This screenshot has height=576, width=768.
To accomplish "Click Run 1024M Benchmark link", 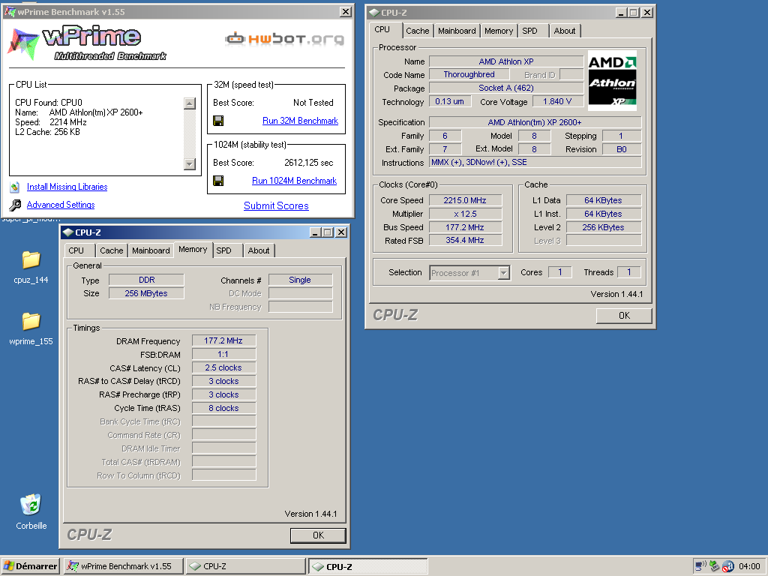I will click(x=294, y=181).
